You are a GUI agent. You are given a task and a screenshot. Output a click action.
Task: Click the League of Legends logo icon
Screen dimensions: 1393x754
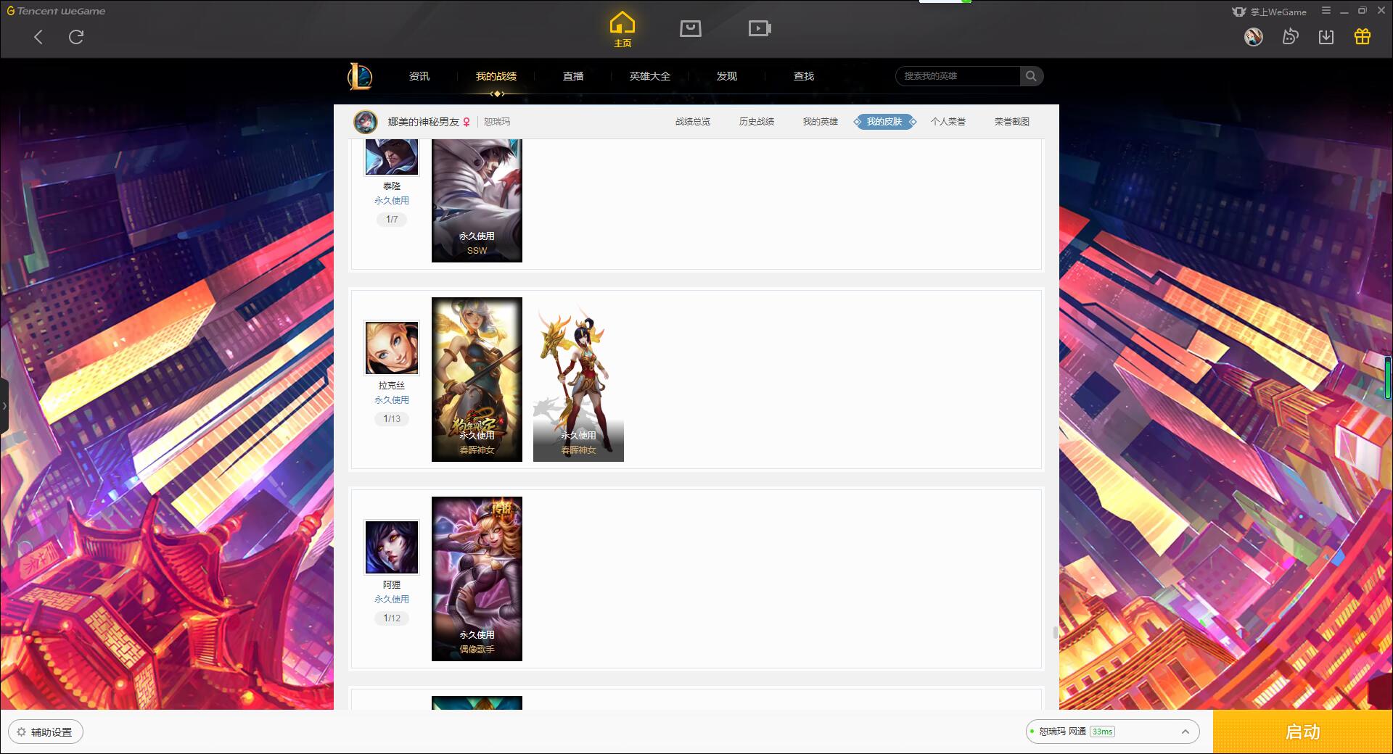click(360, 76)
